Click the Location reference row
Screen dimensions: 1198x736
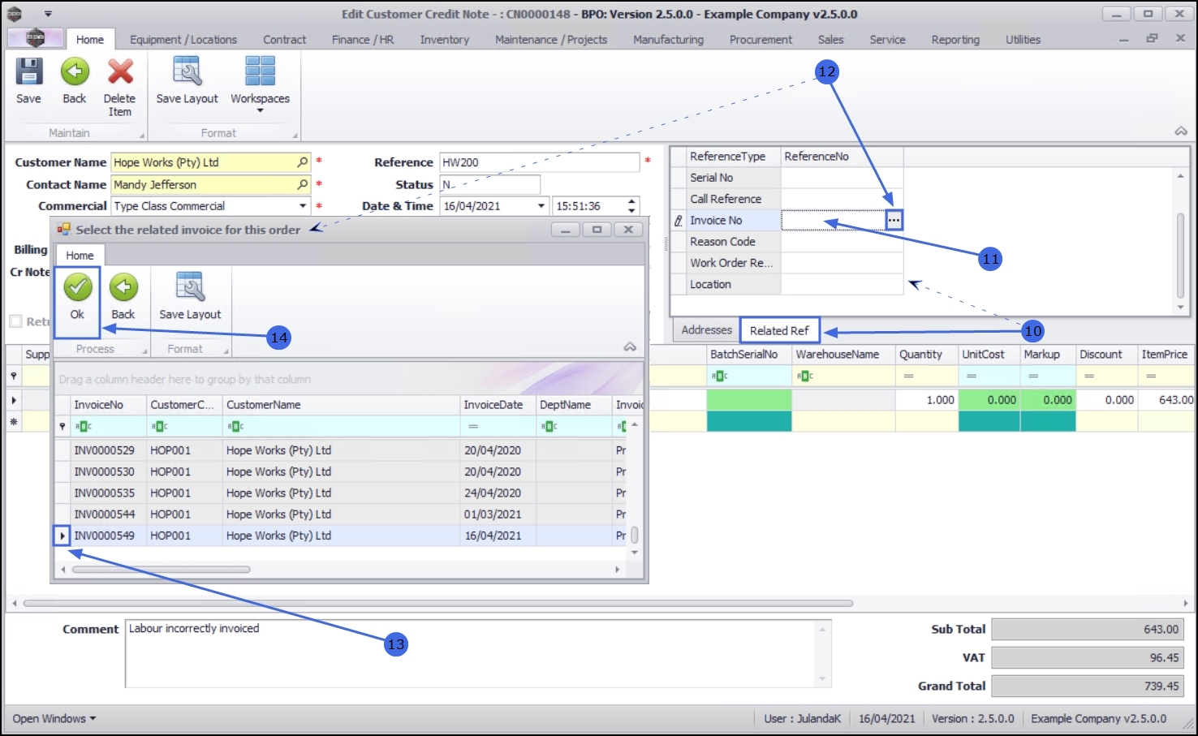787,285
